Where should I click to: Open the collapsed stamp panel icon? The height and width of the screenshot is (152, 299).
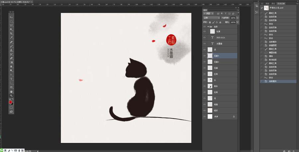pos(257,6)
